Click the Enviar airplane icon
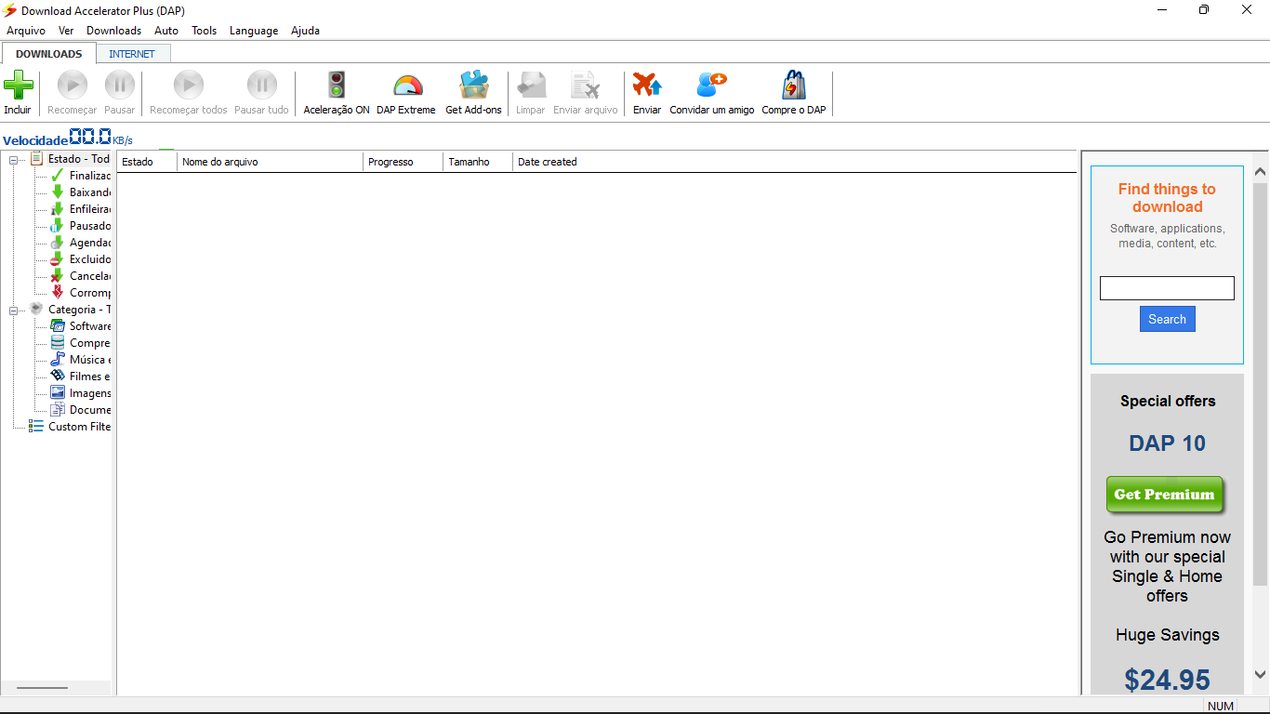 click(x=646, y=86)
